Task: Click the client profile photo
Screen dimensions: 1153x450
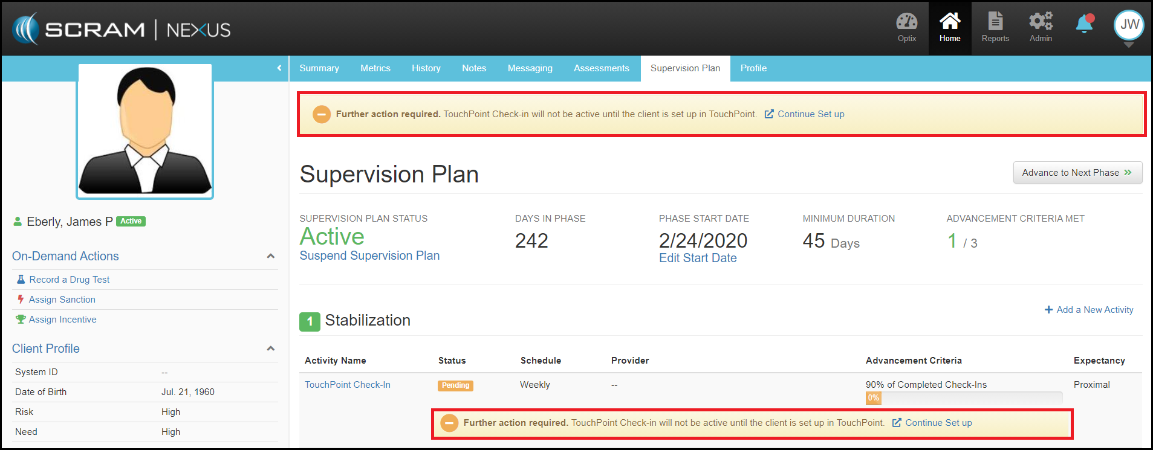Action: coord(145,131)
